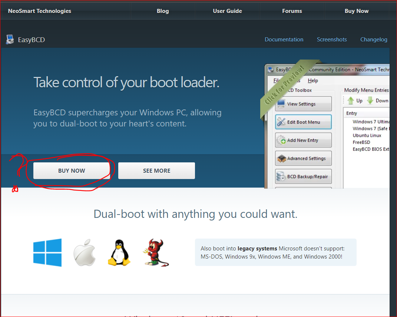Click the green Up arrow icon in preview
397x317 pixels.
351,101
